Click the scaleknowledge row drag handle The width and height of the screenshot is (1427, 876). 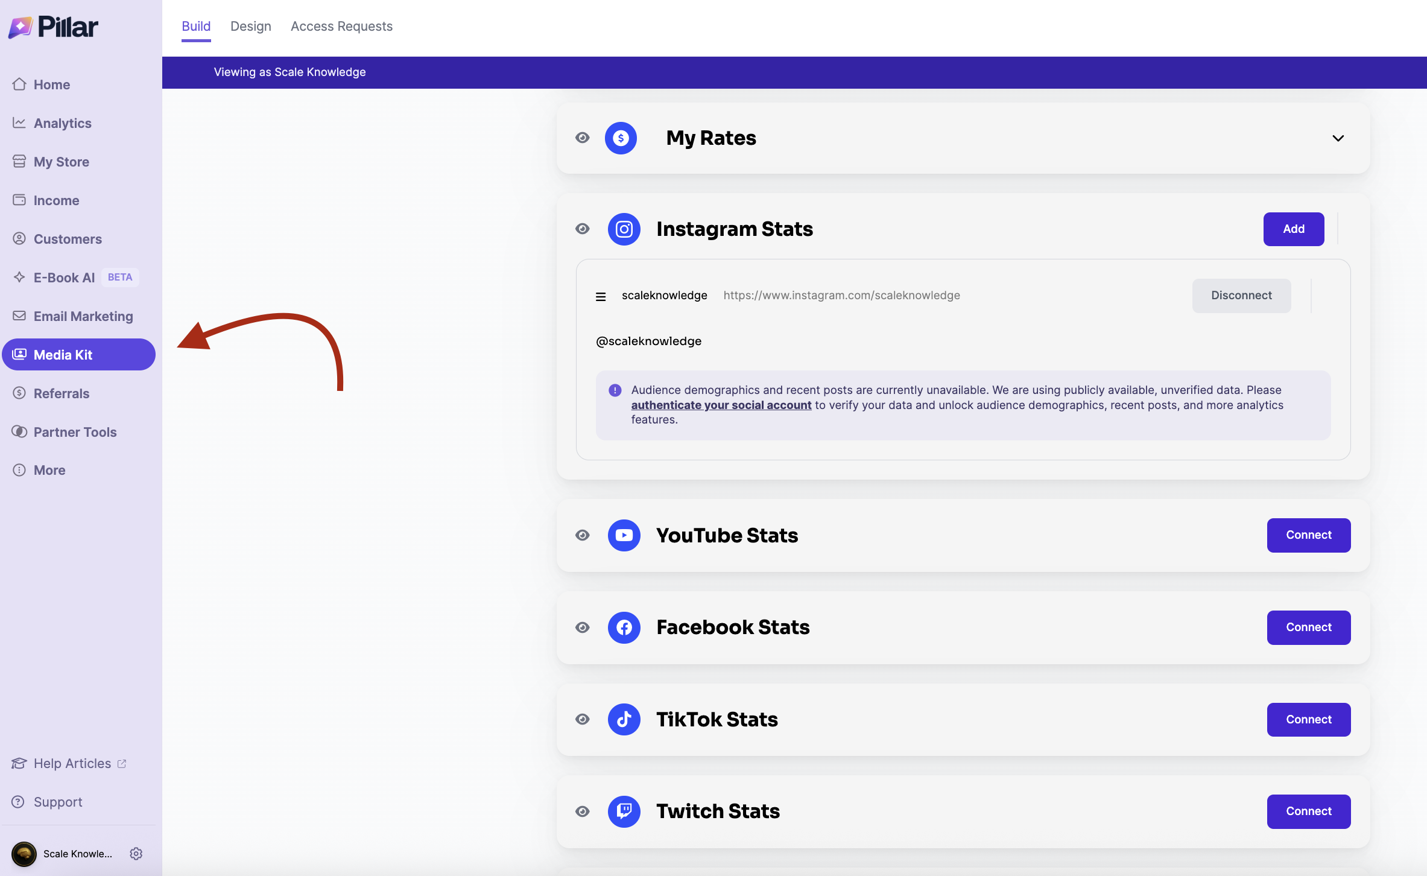[x=601, y=296]
